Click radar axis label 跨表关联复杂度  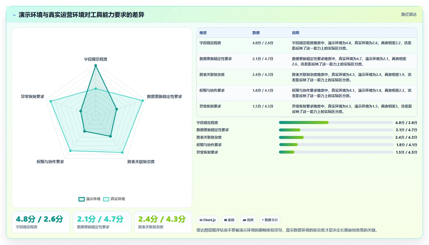click(141, 162)
